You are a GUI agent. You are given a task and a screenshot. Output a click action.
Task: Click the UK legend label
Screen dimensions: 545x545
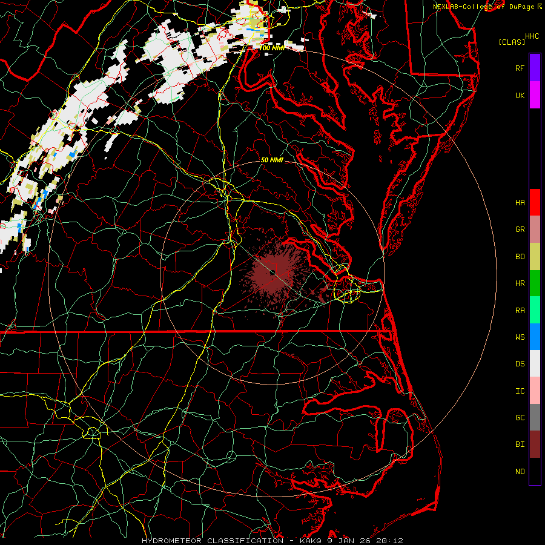[x=520, y=95]
